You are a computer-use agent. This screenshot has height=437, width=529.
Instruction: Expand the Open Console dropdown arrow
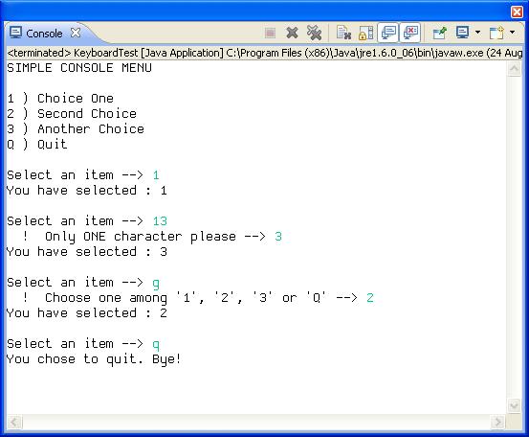[x=512, y=33]
